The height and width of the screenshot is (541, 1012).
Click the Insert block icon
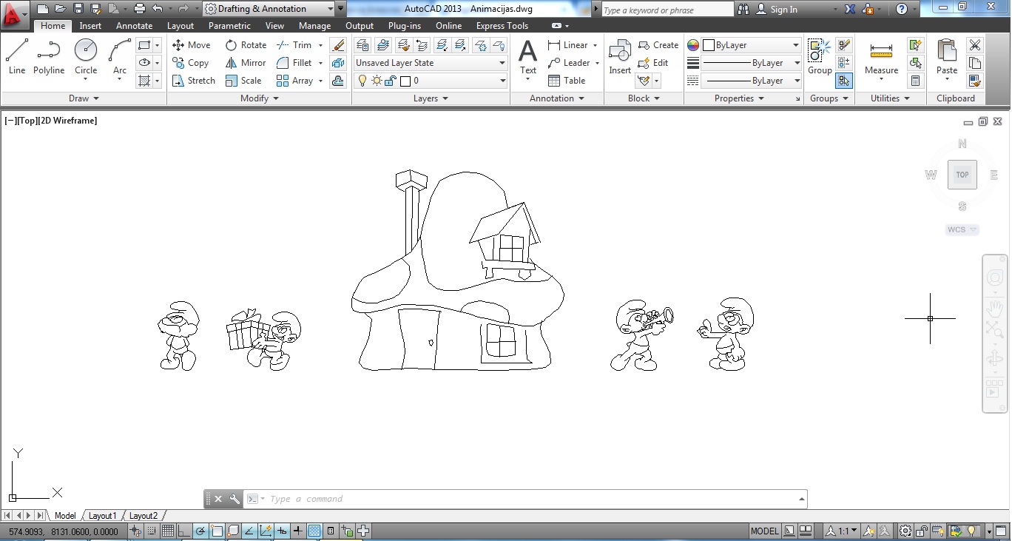tap(620, 58)
